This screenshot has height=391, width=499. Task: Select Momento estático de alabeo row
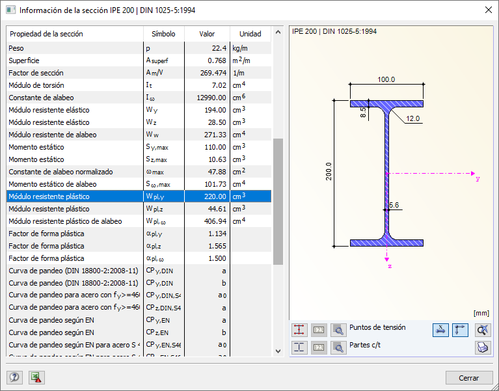[139, 184]
